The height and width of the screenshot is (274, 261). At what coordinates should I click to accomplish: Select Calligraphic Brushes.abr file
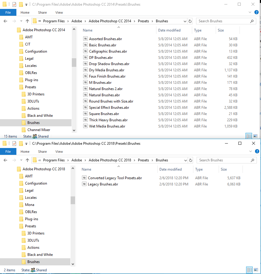[108, 51]
